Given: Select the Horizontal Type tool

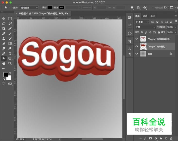Looking at the screenshot, I should pos(10,53).
